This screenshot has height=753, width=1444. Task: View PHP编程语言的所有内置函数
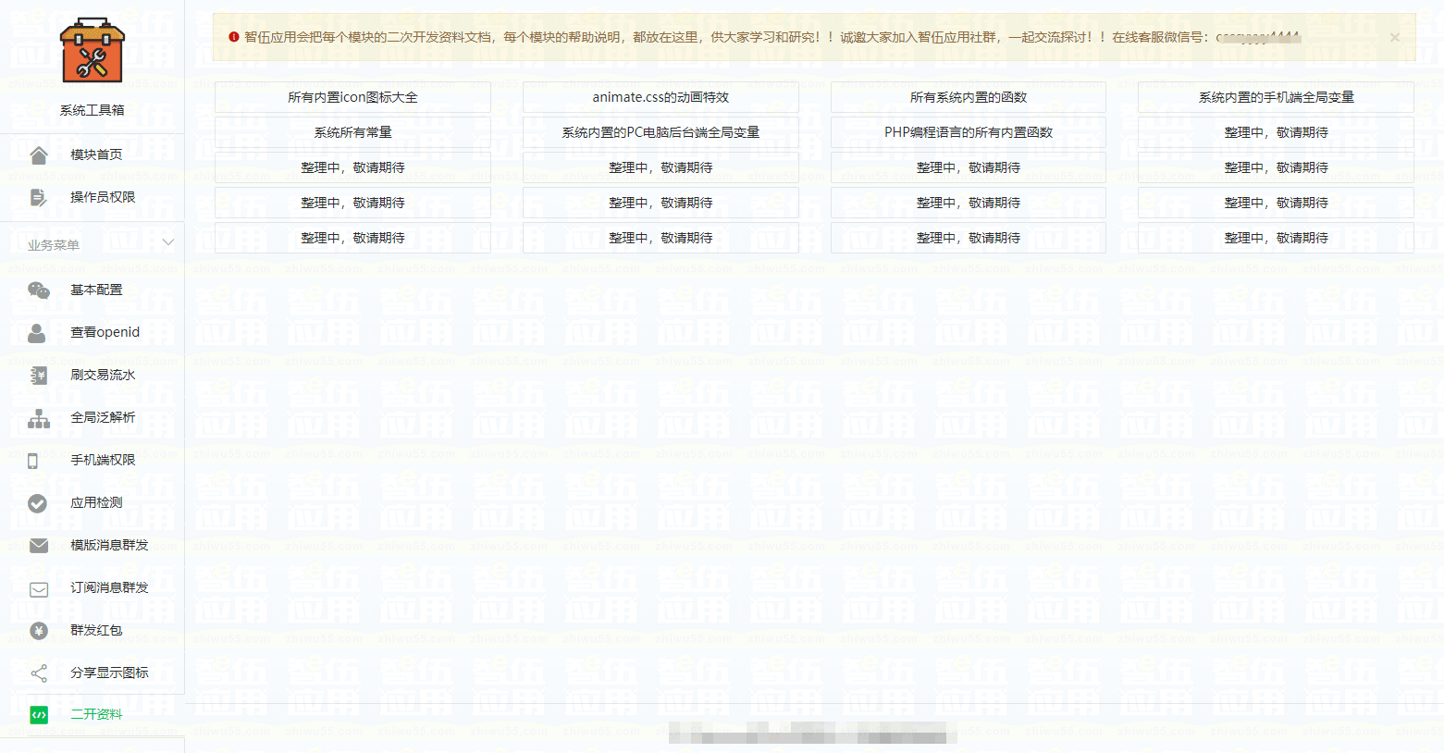pos(968,131)
